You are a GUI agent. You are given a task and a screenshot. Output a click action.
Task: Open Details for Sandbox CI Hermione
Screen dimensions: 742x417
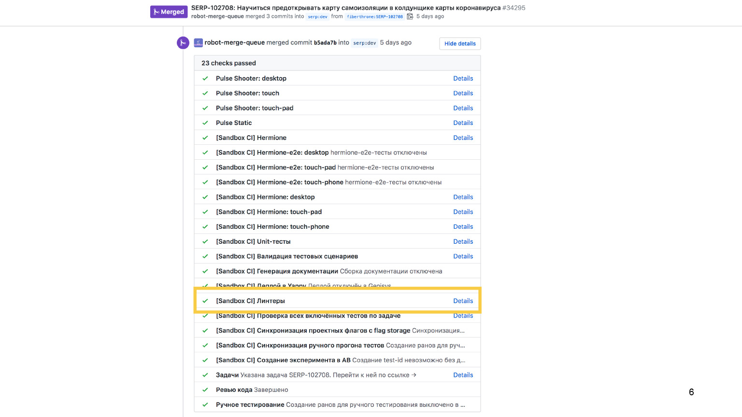pos(463,138)
